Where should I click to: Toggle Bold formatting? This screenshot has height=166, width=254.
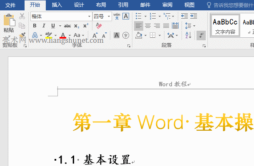pyautogui.click(x=35, y=26)
